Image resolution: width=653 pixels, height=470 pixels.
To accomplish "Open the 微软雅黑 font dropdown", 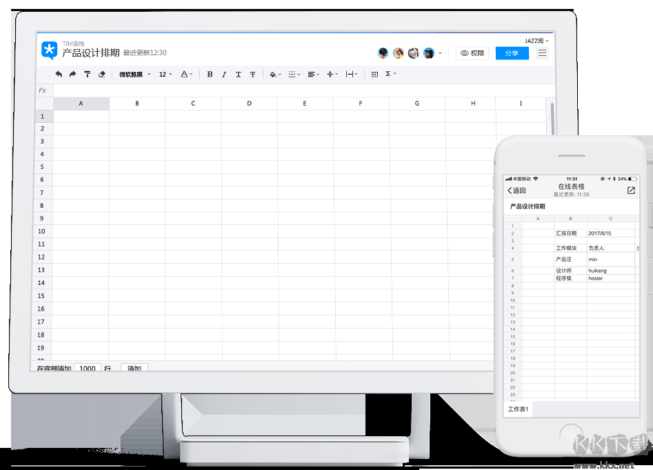I will point(135,74).
